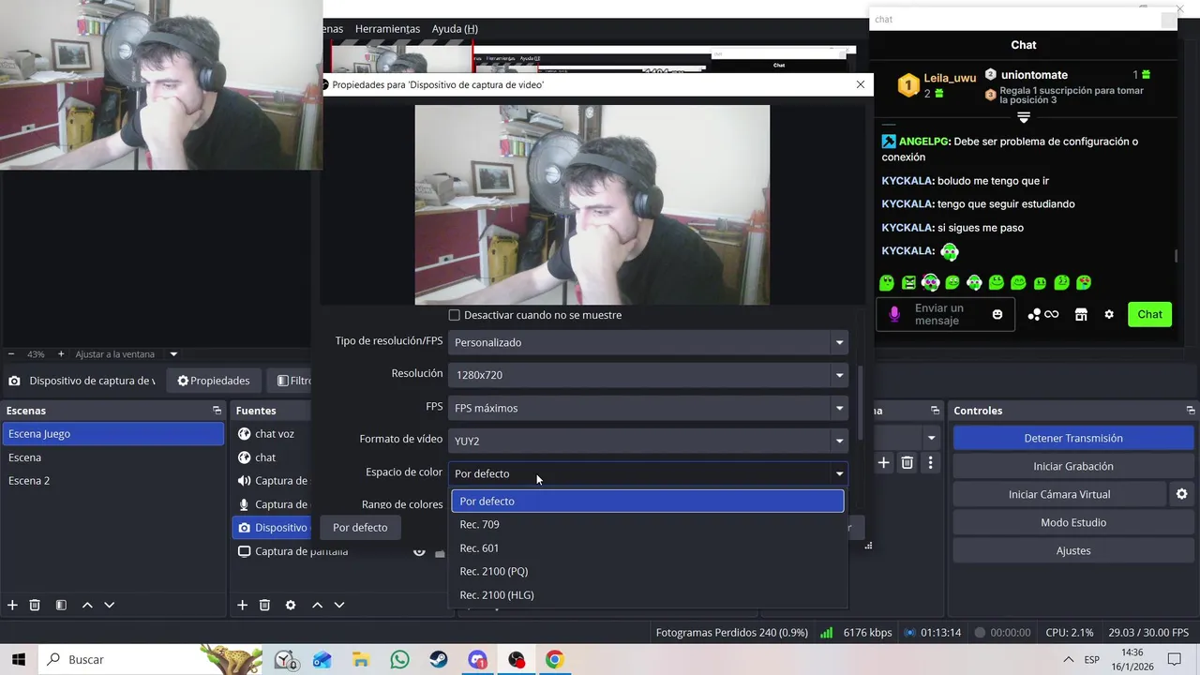Image resolution: width=1200 pixels, height=675 pixels.
Task: Select Rec. 709 color space
Action: [x=648, y=524]
